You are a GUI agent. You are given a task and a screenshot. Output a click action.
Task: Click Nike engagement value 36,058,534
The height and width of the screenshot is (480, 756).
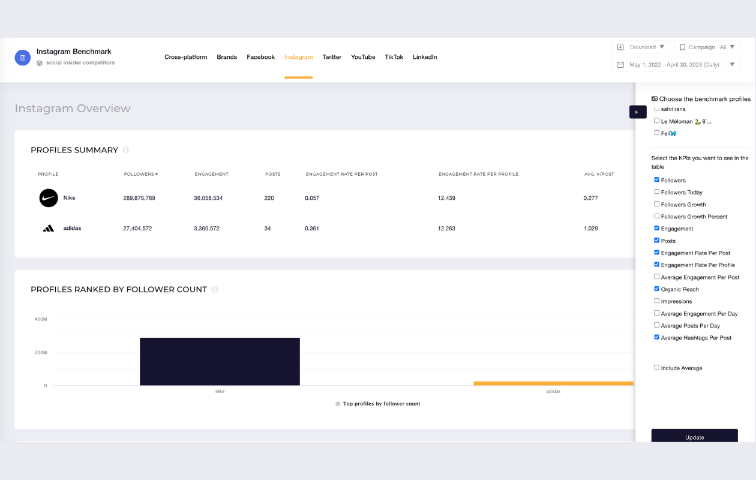(208, 198)
